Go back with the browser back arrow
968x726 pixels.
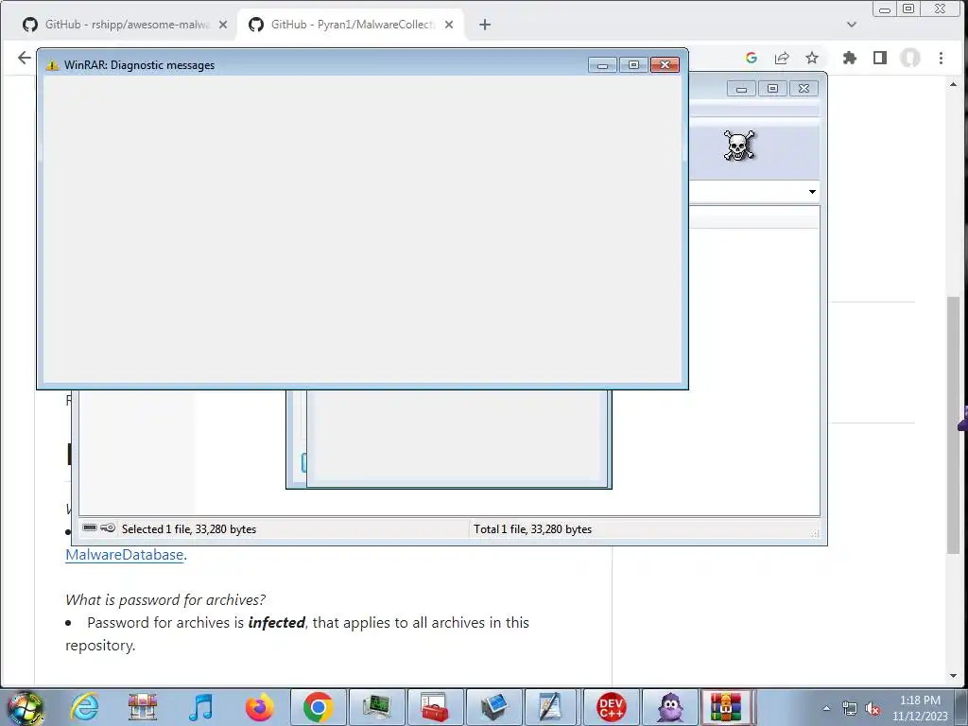coord(24,58)
